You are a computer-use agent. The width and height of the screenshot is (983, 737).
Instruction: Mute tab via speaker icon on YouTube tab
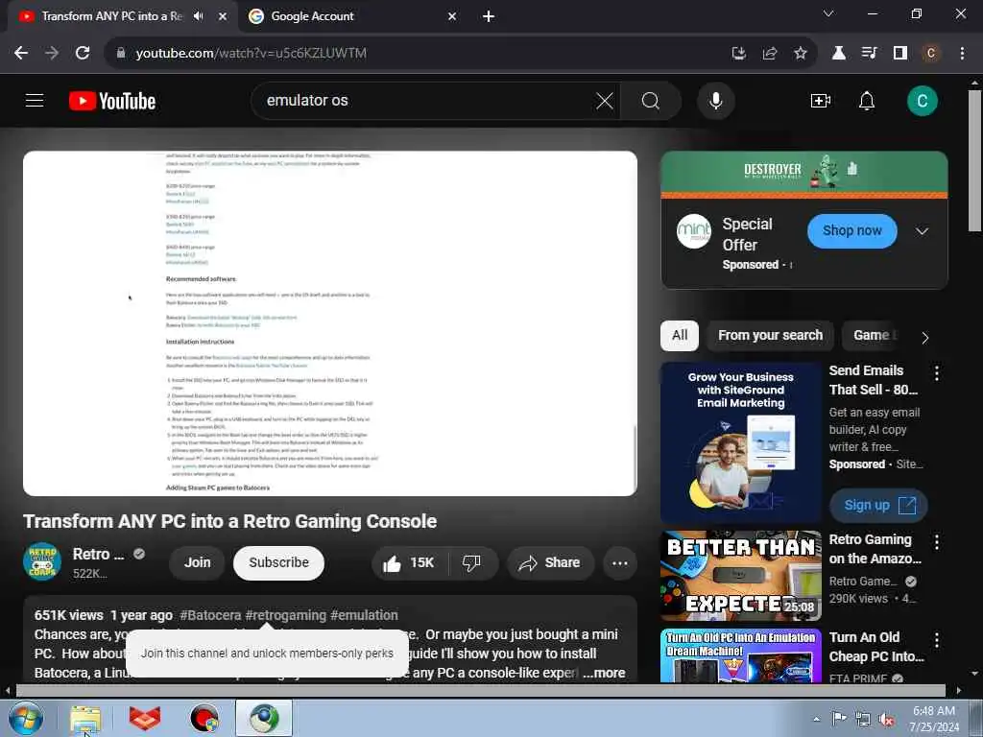tap(199, 16)
